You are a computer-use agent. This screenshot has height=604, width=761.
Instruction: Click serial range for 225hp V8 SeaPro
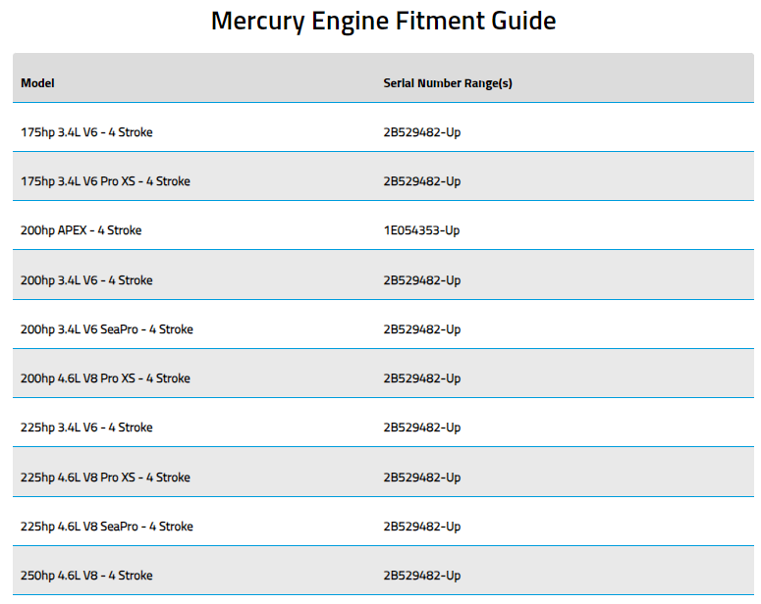pyautogui.click(x=422, y=526)
